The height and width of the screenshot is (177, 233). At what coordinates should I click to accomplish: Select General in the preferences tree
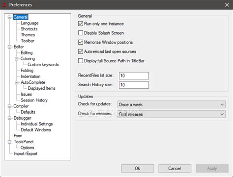pyautogui.click(x=21, y=17)
